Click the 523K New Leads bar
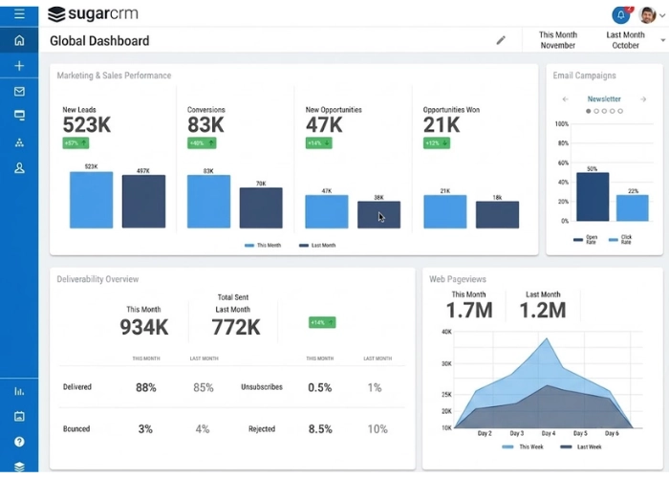This screenshot has height=478, width=669. pyautogui.click(x=92, y=200)
